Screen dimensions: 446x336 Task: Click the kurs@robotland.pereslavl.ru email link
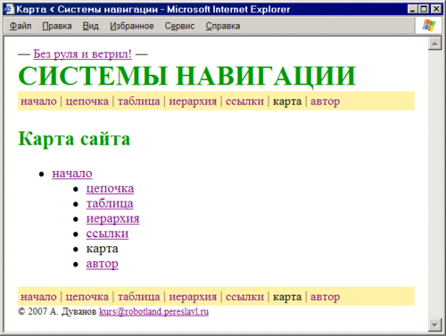153,312
